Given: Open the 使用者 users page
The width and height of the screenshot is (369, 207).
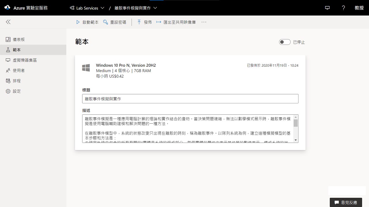Looking at the screenshot, I should 33,70.
